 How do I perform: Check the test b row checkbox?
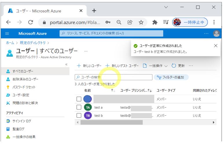click(x=79, y=115)
